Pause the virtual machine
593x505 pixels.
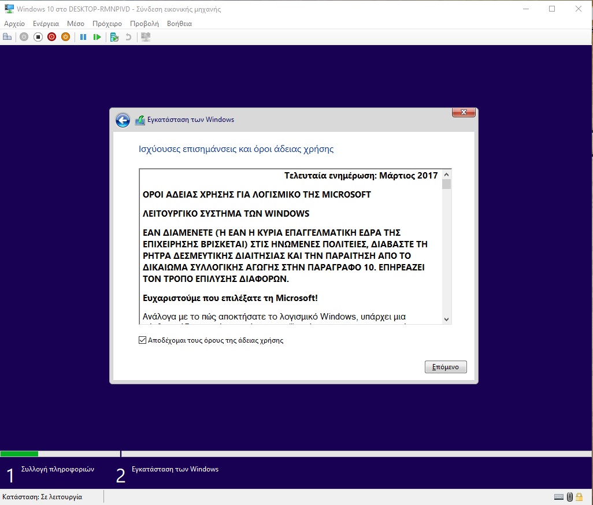click(x=83, y=37)
